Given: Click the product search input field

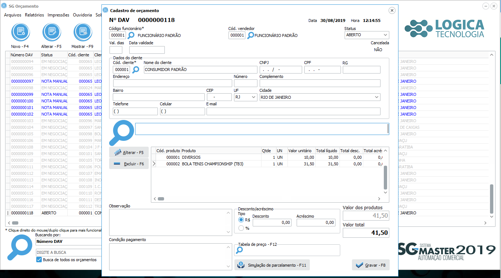Looking at the screenshot, I should [262, 129].
